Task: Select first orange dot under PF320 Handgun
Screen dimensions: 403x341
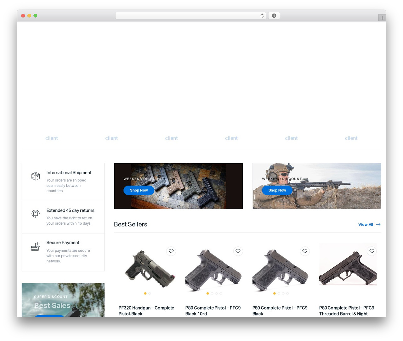Action: click(x=145, y=293)
